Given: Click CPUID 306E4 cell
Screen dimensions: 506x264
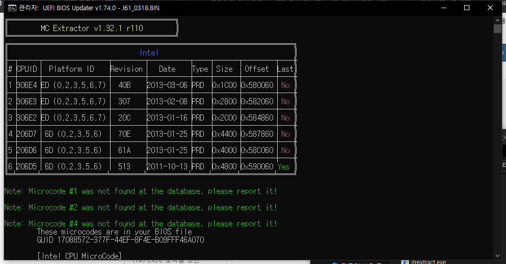Looking at the screenshot, I should [x=27, y=85].
